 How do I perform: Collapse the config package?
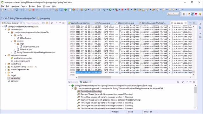(x=12, y=35)
